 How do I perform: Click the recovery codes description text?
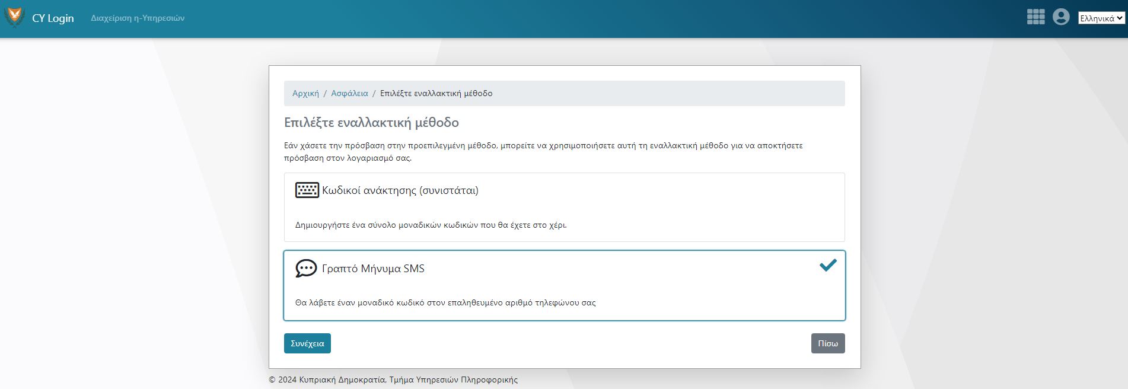click(x=431, y=225)
